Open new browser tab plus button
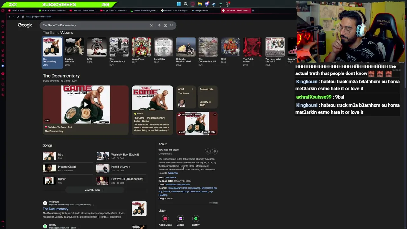Viewport: 407px width, 229px height. (x=253, y=10)
